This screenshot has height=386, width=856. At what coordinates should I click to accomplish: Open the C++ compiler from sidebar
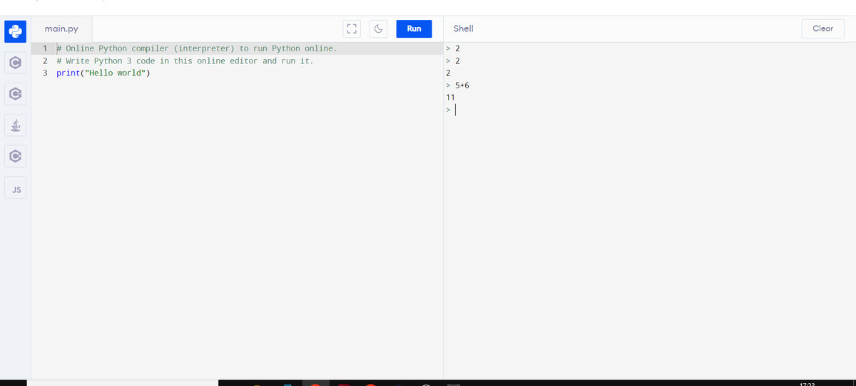[x=16, y=93]
